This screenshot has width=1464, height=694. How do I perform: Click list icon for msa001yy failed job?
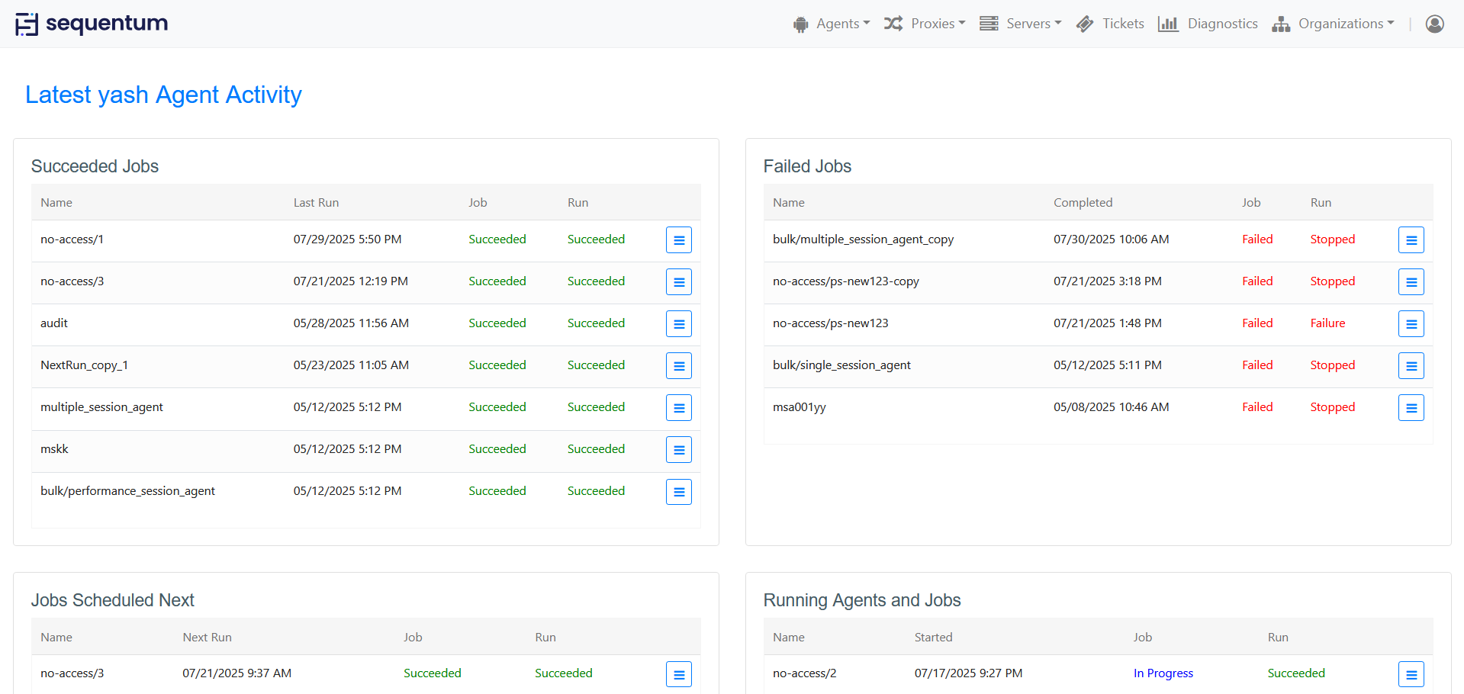(x=1411, y=408)
